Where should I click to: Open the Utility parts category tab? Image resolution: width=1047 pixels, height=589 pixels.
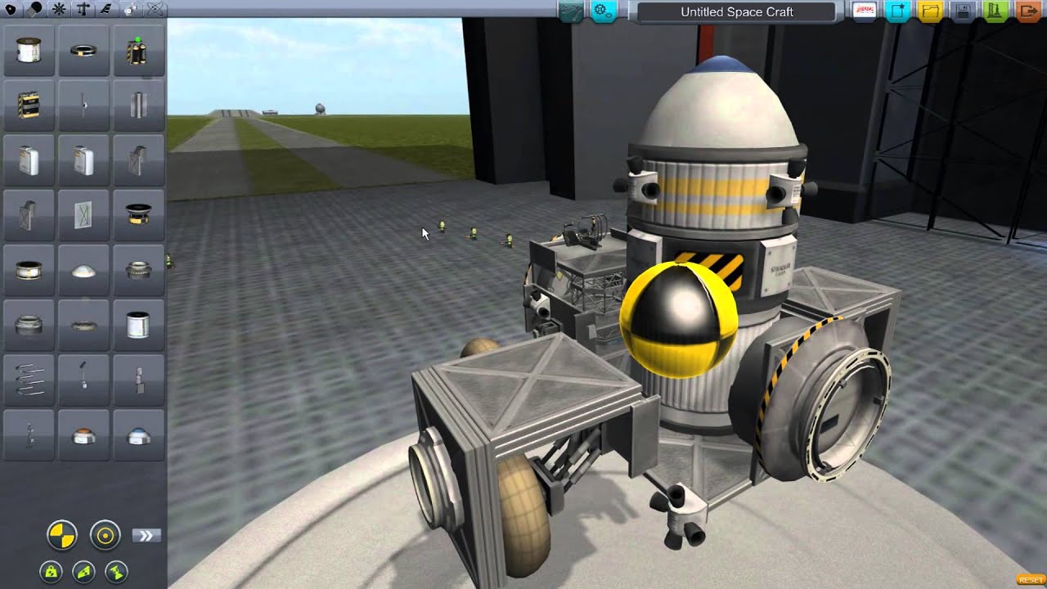click(131, 10)
